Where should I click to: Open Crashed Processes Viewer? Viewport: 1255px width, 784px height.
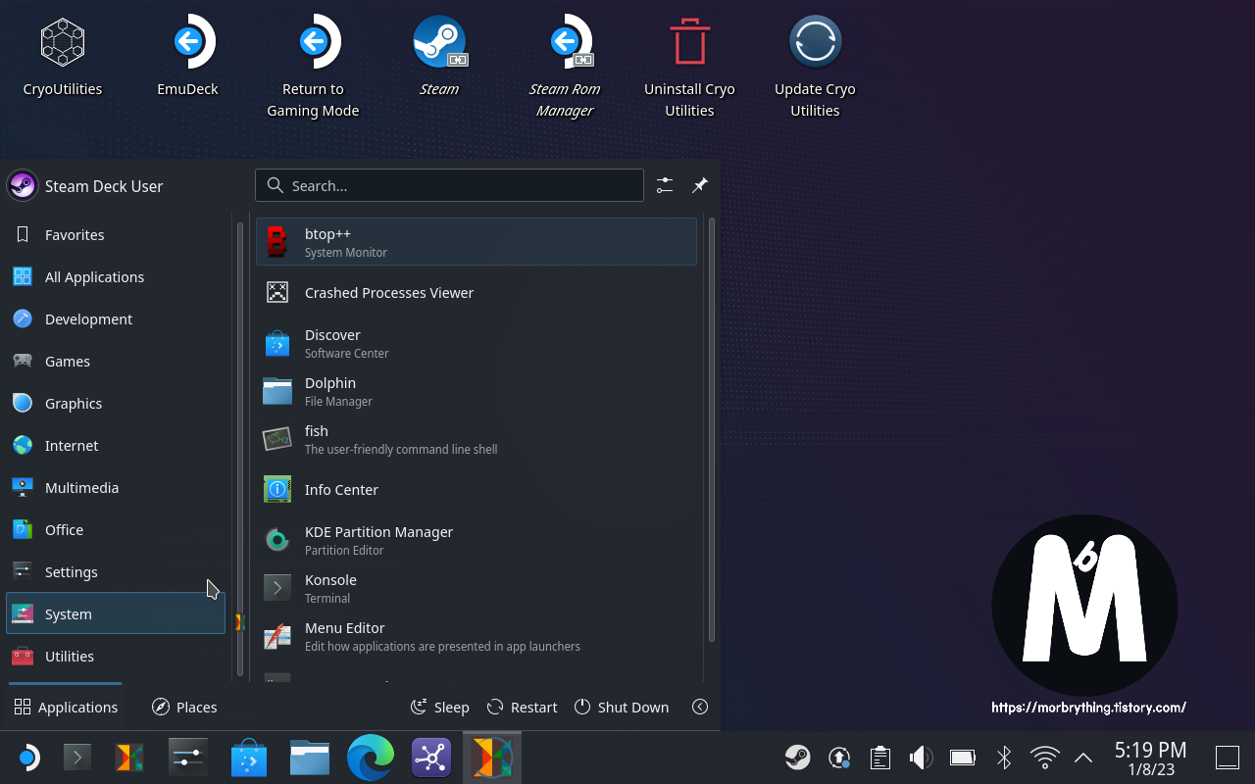tap(477, 293)
